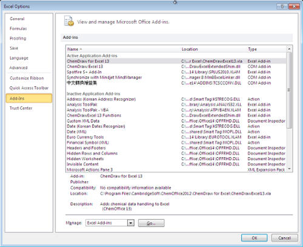Select Euro Currency Tools row

[176, 137]
